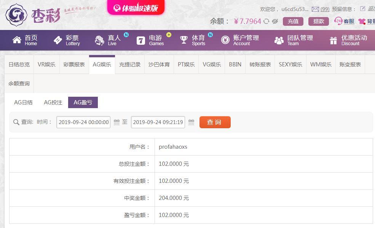Open end date calendar picker icon
Image resolution: width=375 pixels, height=228 pixels.
[x=191, y=122]
